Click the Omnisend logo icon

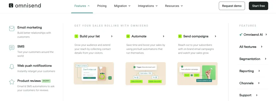click(11, 6)
